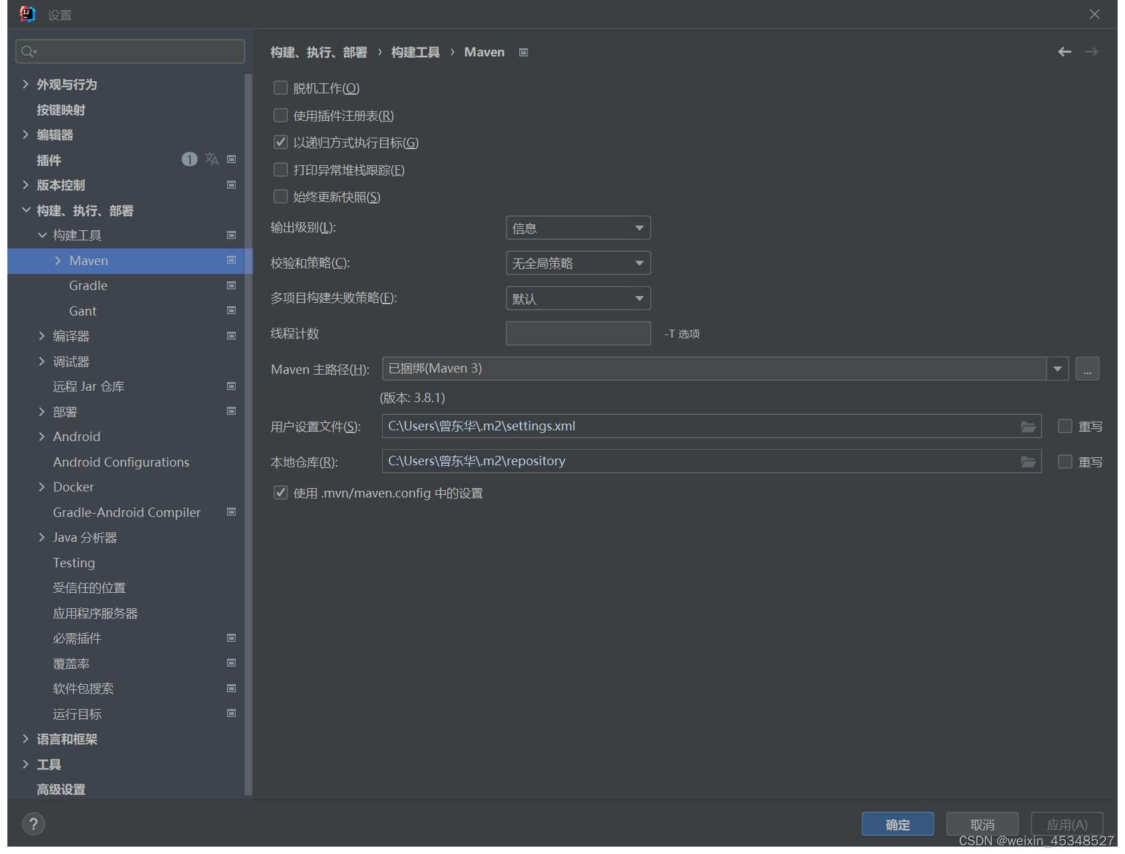Click project settings icon in 部署 row

tap(231, 411)
